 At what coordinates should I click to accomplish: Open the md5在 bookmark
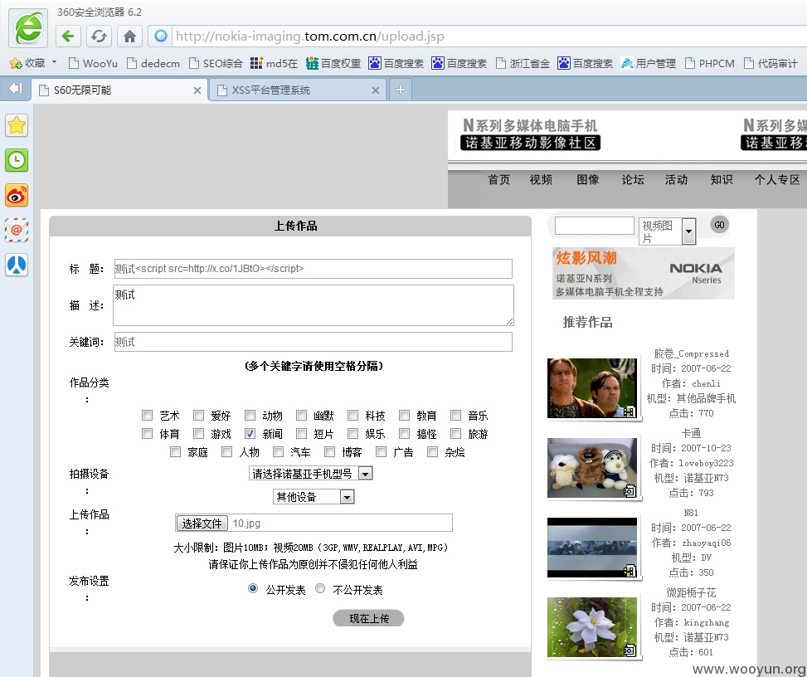[x=274, y=63]
